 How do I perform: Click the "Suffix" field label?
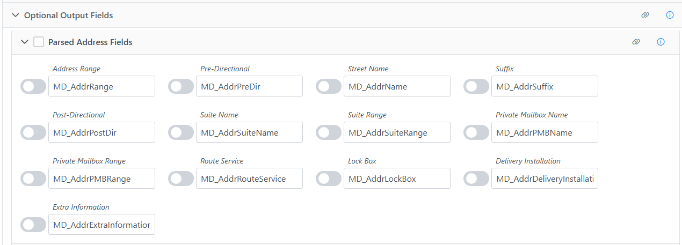pos(505,69)
